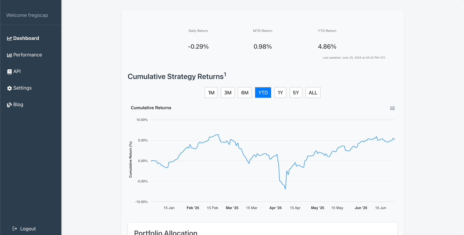Viewport: 464px width, 235px height.
Task: Switch chart to 6M range
Action: (x=245, y=93)
